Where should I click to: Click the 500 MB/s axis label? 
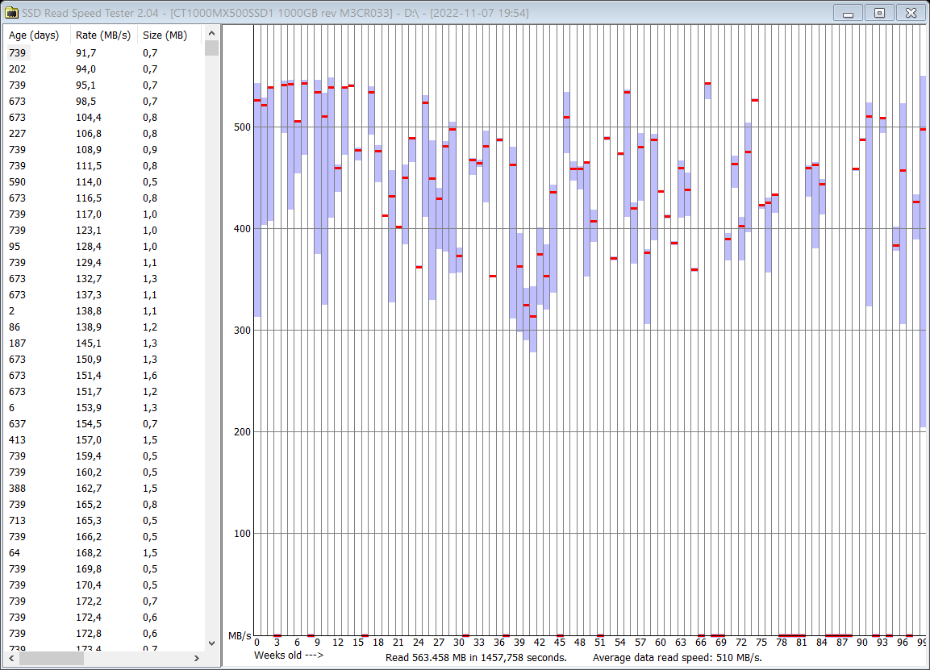pos(242,127)
